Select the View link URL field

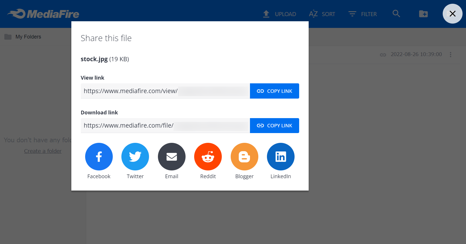point(165,91)
